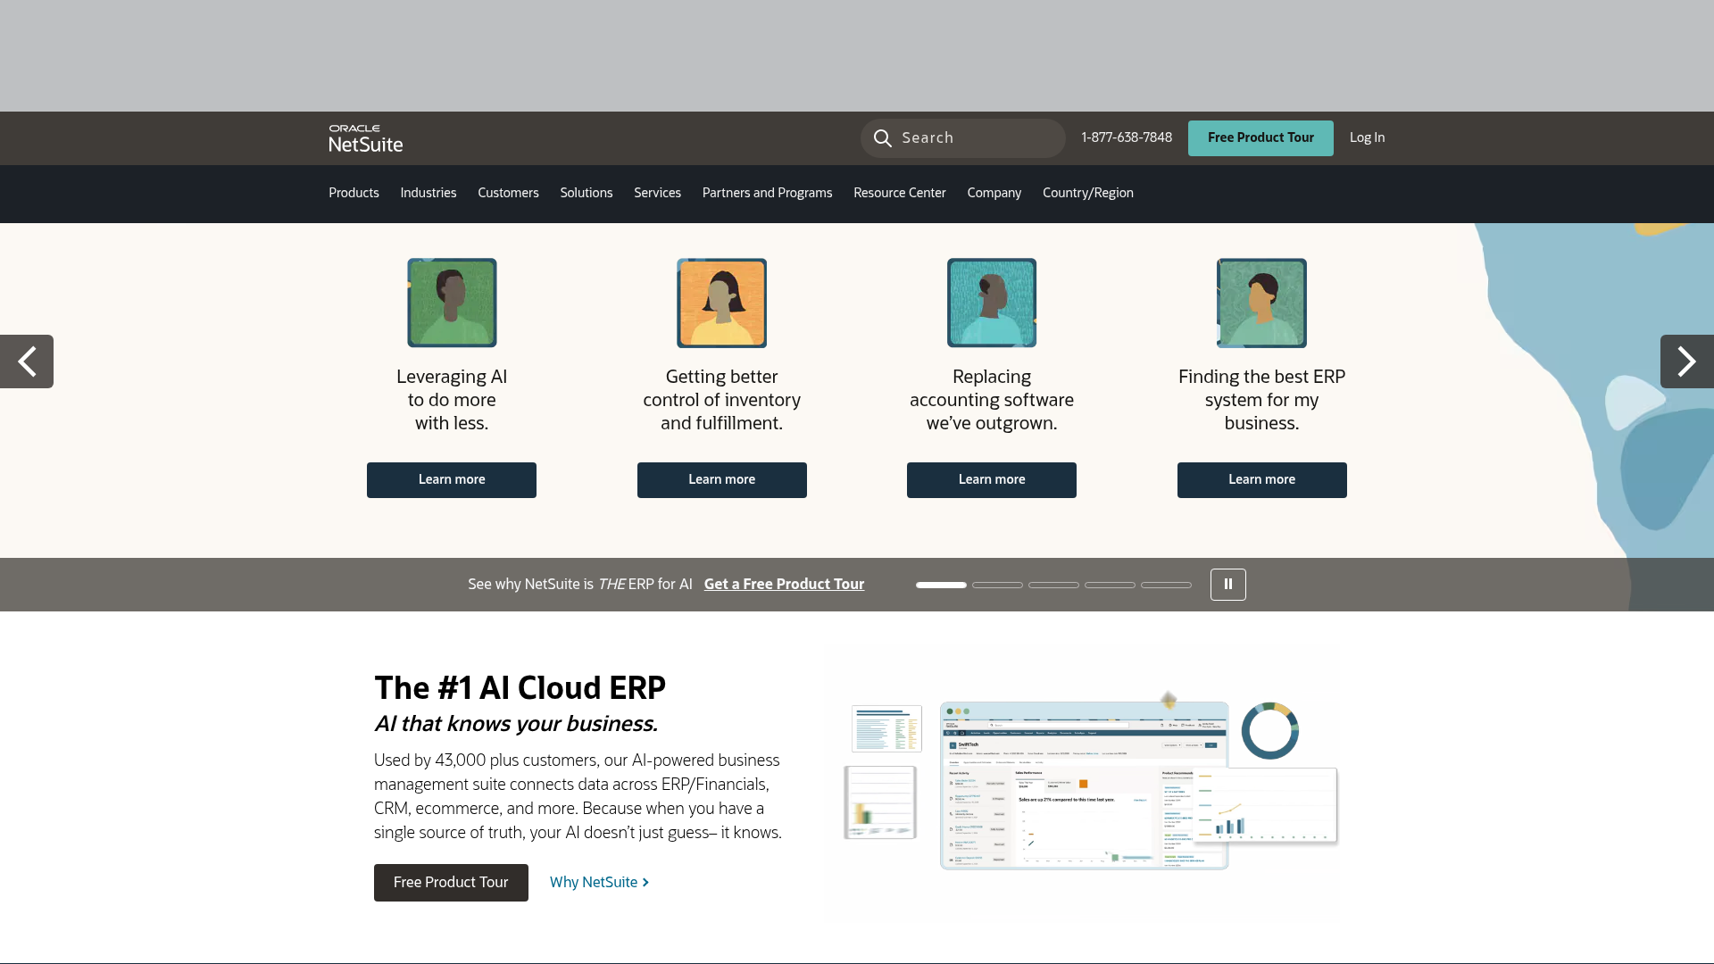Open the Resource Center dropdown
The height and width of the screenshot is (964, 1714).
pos(899,194)
